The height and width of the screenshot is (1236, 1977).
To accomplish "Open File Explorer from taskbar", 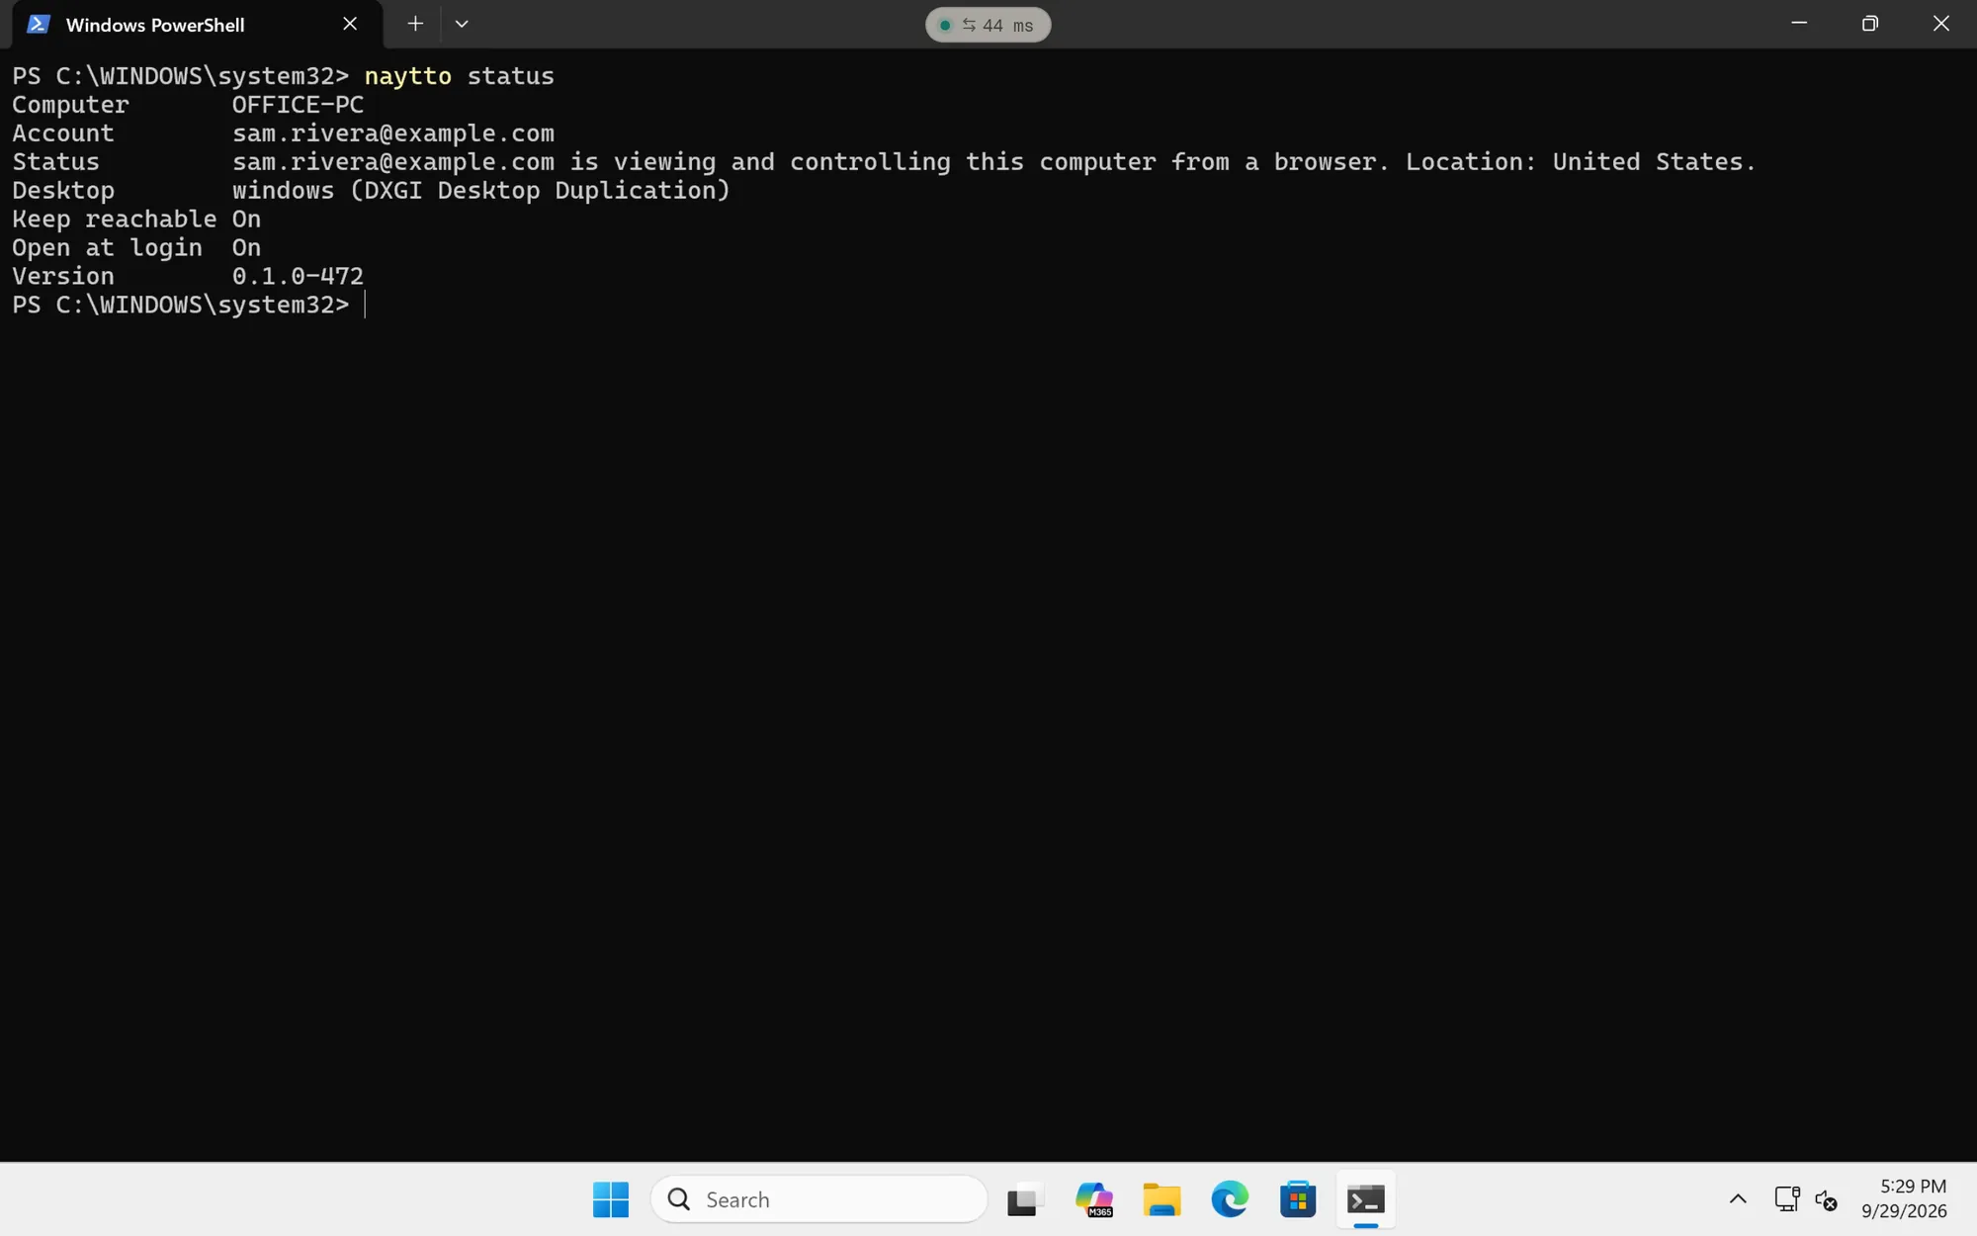I will tap(1161, 1199).
